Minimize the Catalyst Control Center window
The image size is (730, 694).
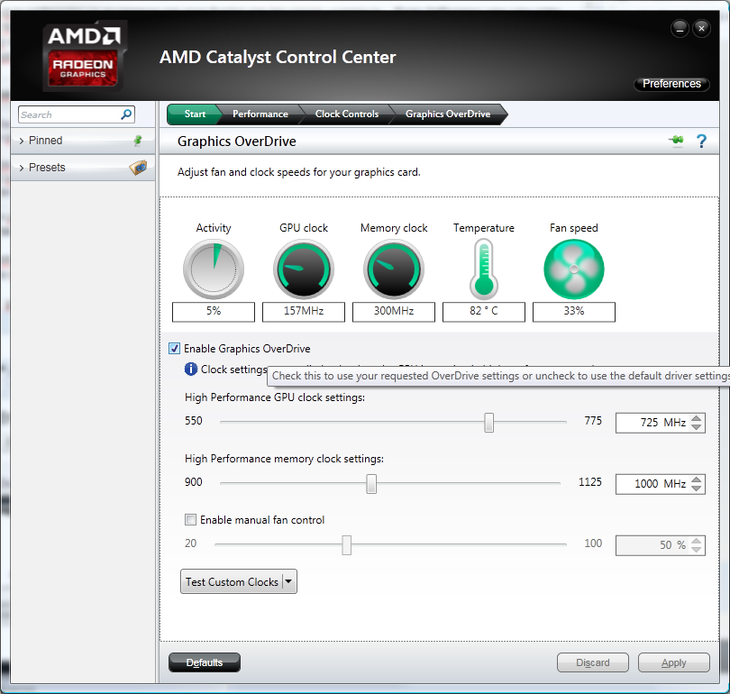(x=680, y=29)
